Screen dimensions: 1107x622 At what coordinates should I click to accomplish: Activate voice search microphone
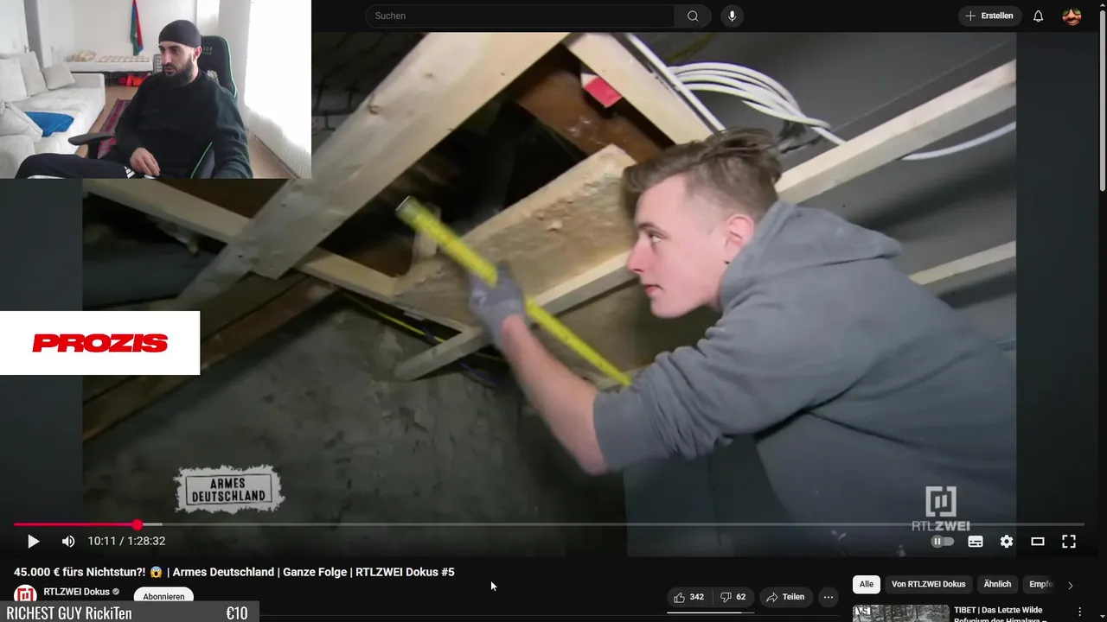732,16
